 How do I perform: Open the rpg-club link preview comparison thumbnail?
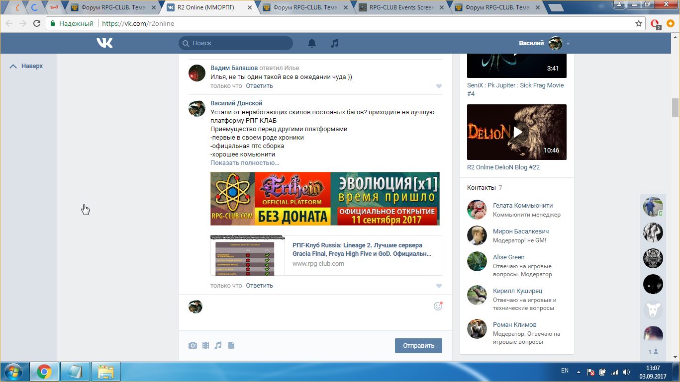coord(248,255)
